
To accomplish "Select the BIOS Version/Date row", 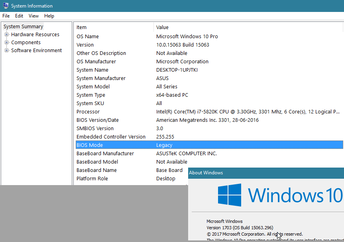I will click(x=209, y=120).
